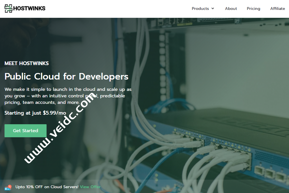This screenshot has width=289, height=193.
Task: Click the Hostwinks logo
Action: [25, 8]
